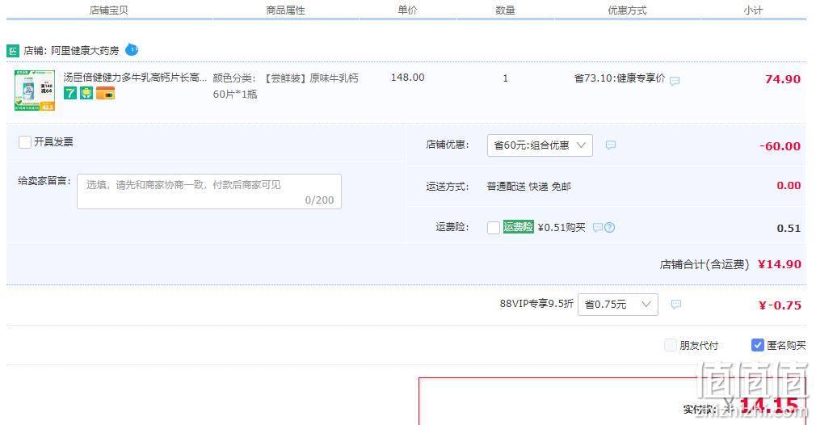Click the 店铺宝贝 column header
Screen dimensions: 816x425
tap(109, 10)
